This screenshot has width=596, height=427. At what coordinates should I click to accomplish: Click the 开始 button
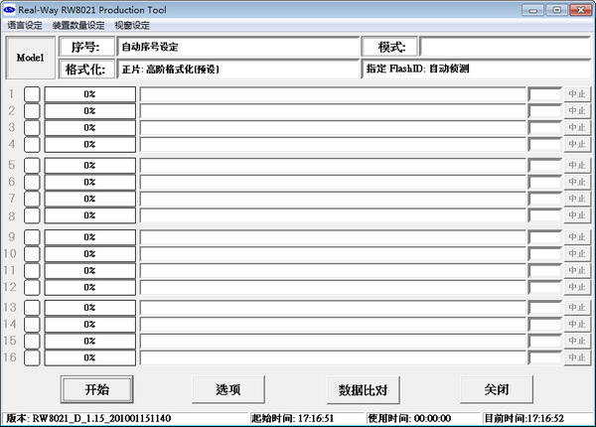(x=97, y=389)
